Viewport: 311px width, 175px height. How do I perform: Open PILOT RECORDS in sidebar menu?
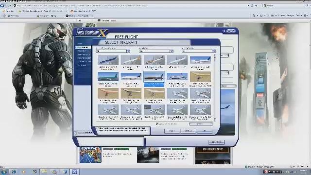click(x=84, y=58)
